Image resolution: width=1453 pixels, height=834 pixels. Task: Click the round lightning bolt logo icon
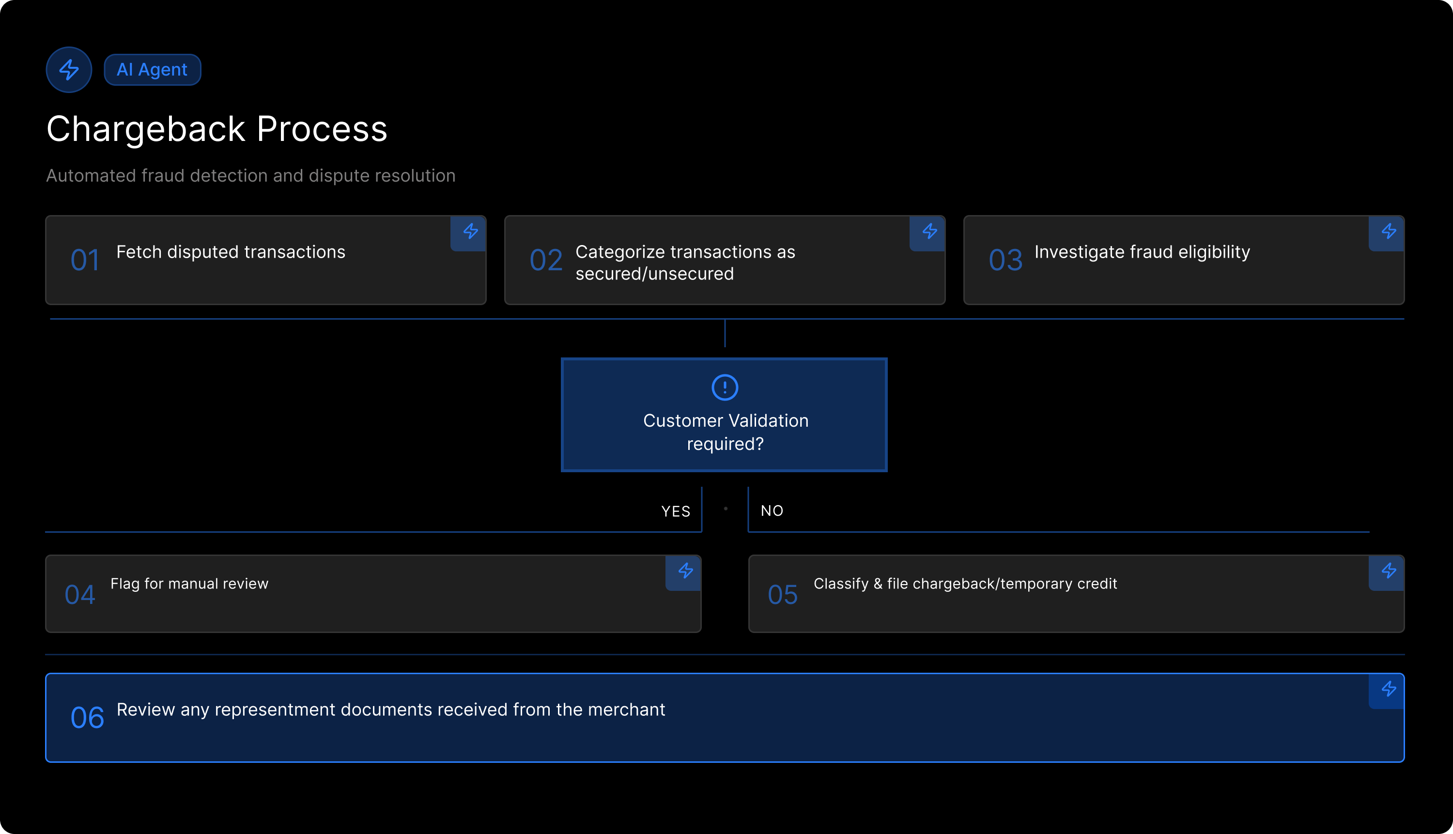69,70
